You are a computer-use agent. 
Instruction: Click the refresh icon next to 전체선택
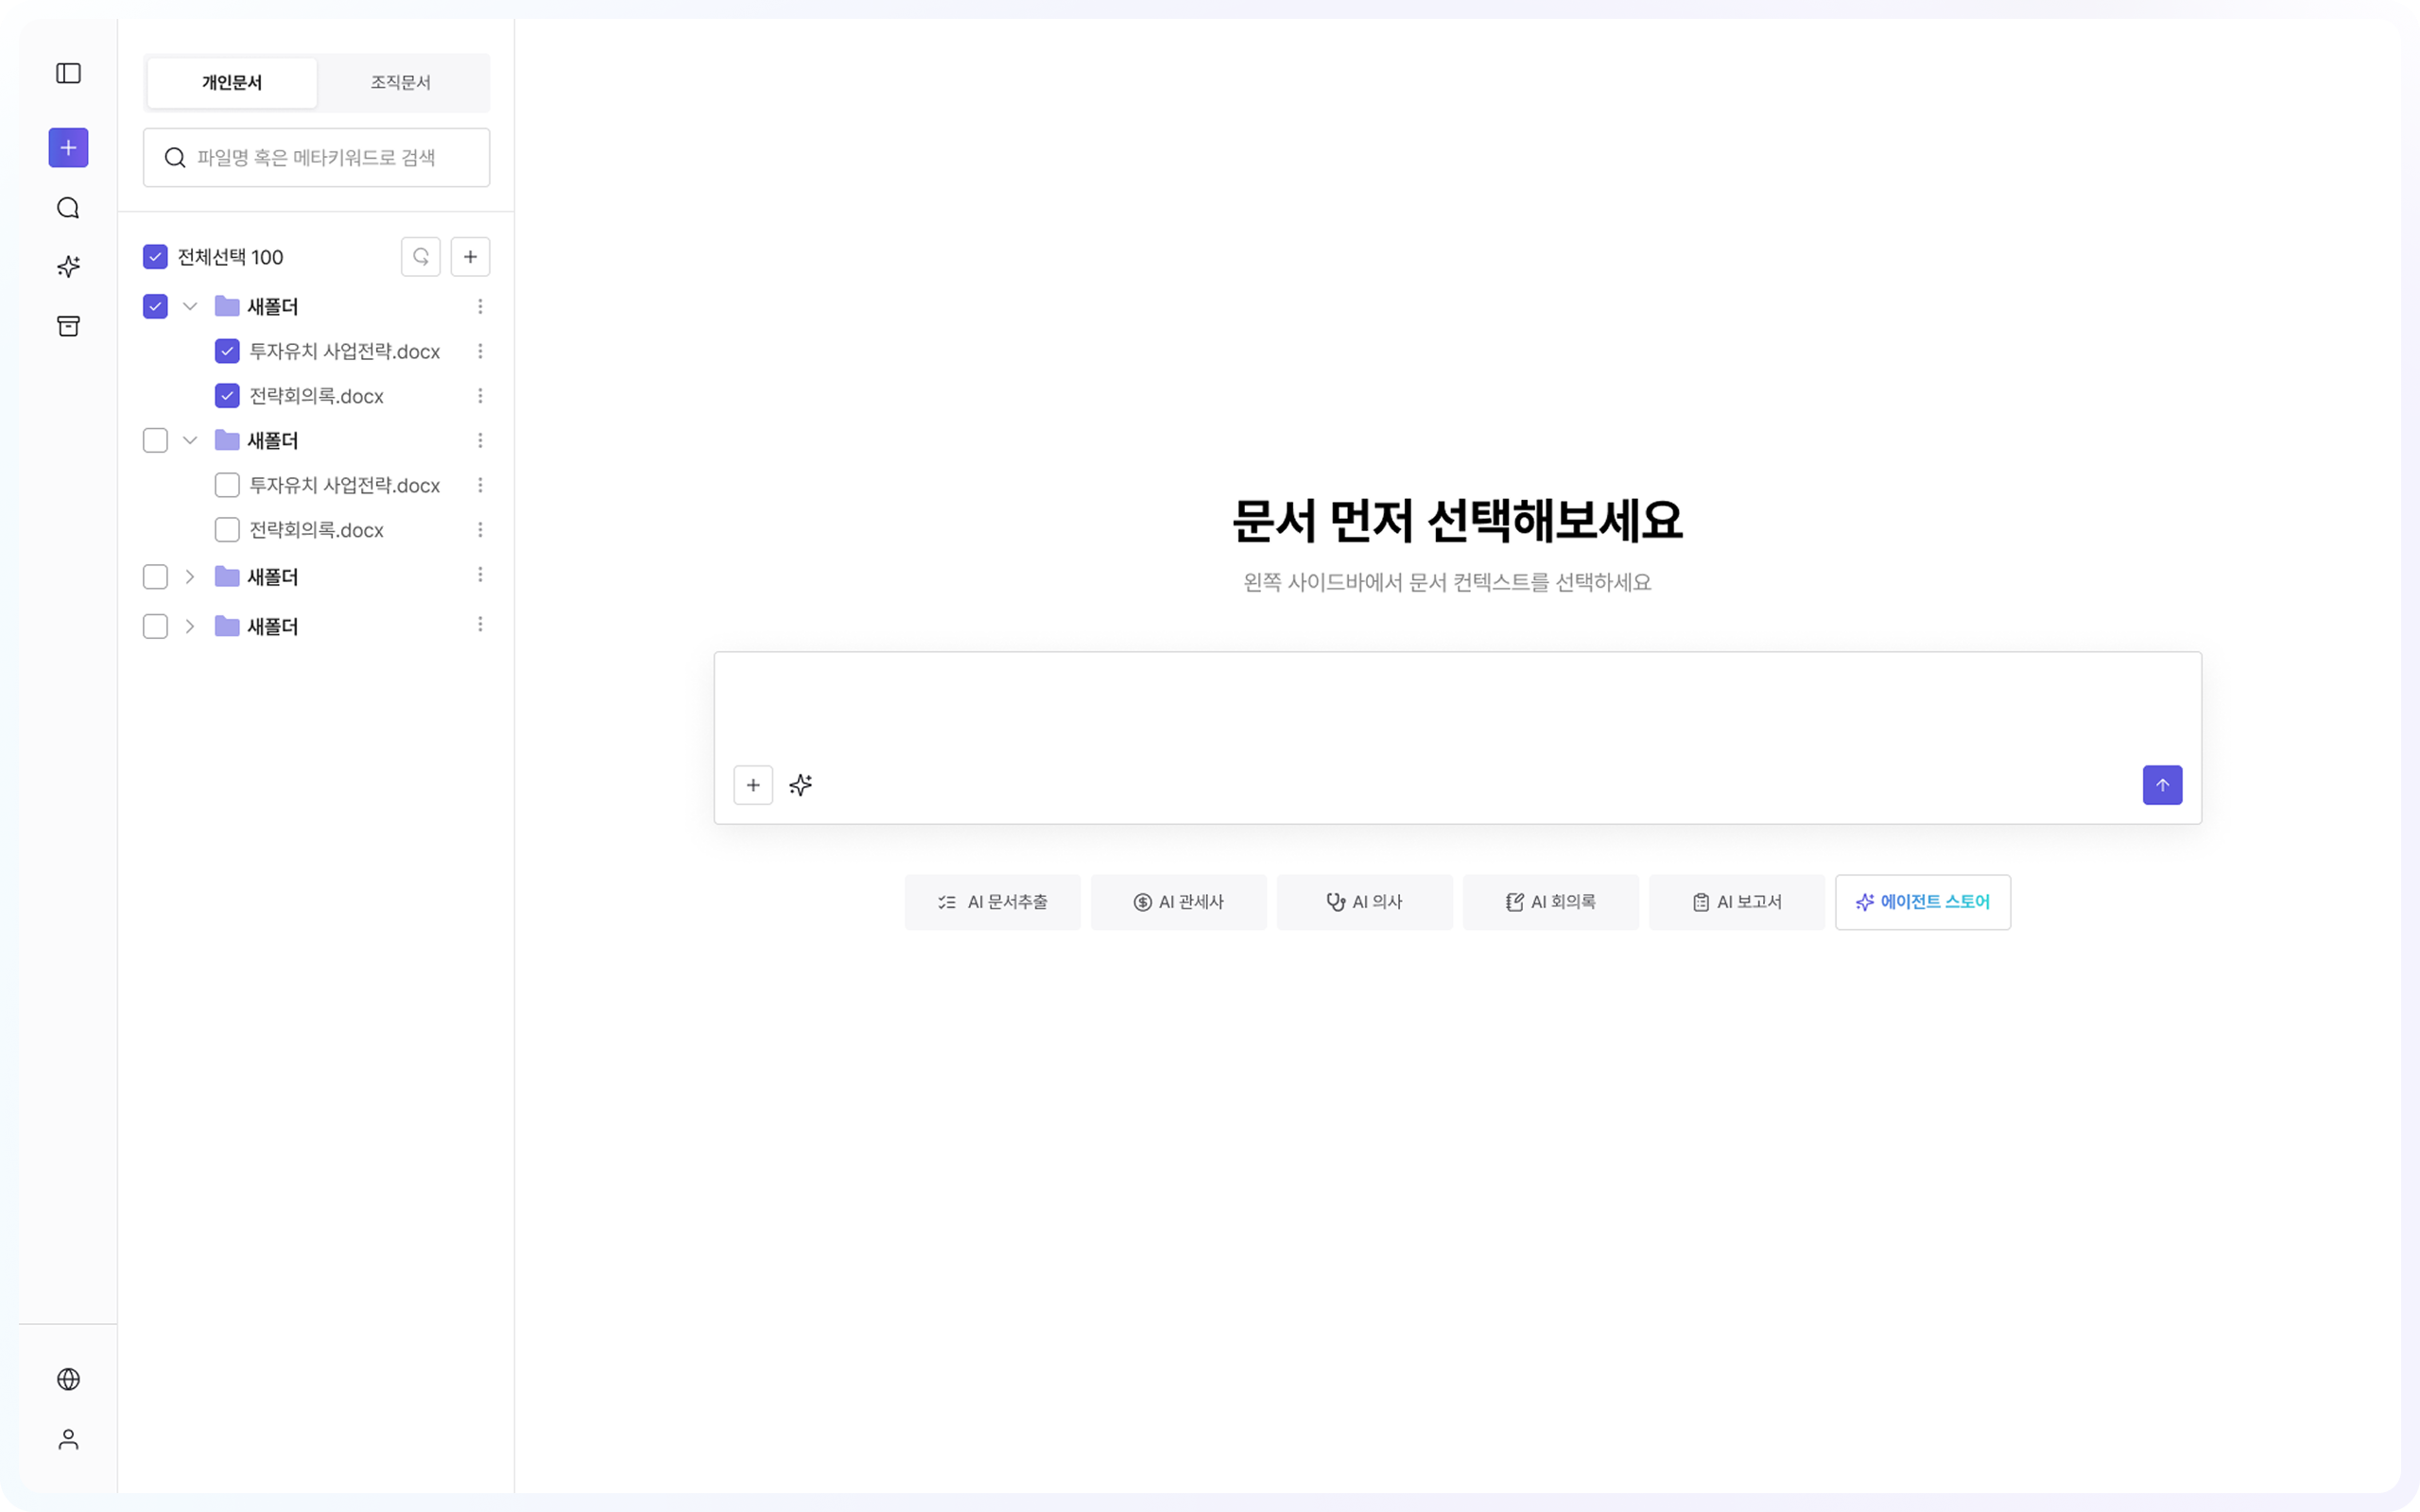coord(421,256)
